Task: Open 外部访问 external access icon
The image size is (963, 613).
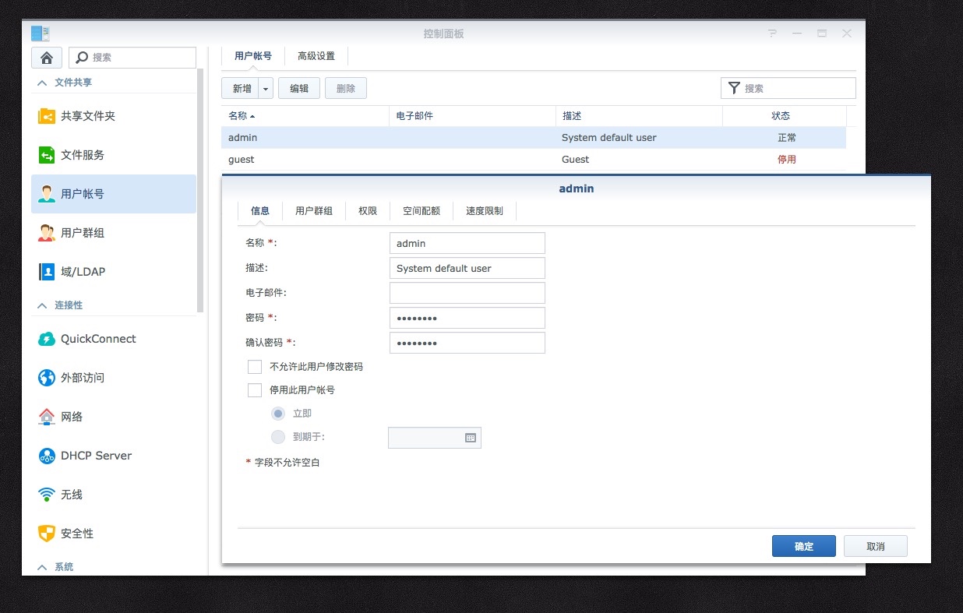Action: 47,378
